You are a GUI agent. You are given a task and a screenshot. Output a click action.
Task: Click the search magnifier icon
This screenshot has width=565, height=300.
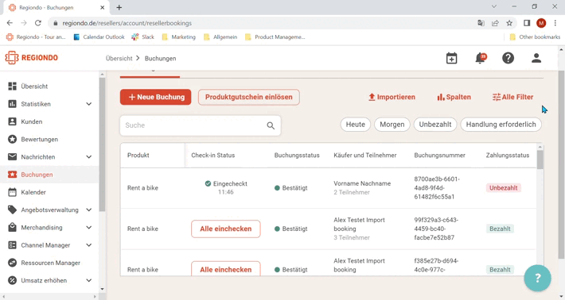point(271,125)
